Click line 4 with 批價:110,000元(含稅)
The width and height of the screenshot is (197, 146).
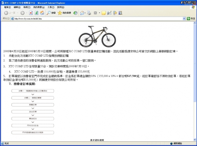point(49,72)
